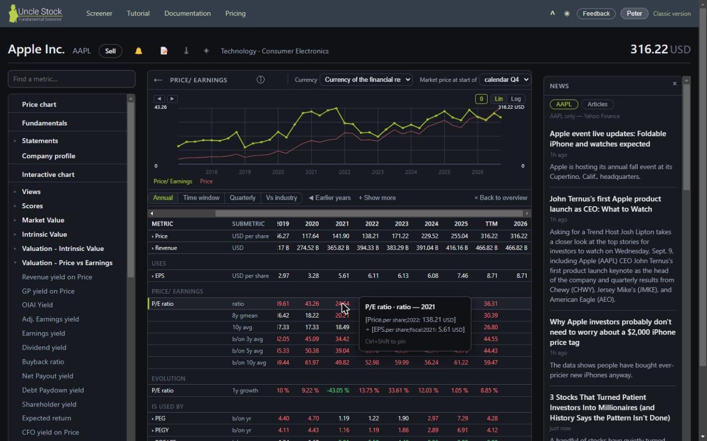Viewport: 707px width, 441px height.
Task: Expand the Price metric row
Action: (159, 236)
